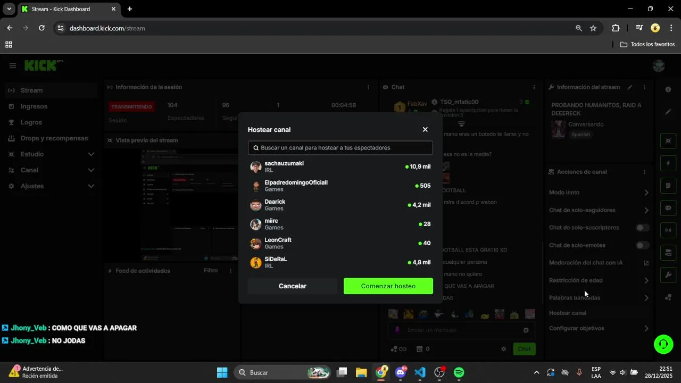681x383 pixels.
Task: Click Hostear canal action
Action: point(568,313)
